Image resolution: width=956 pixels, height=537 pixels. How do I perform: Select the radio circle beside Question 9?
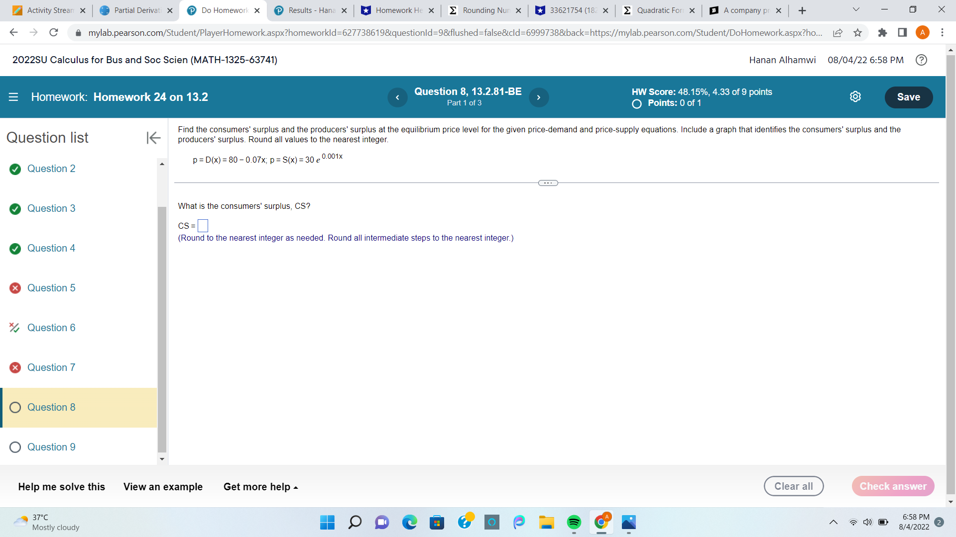tap(15, 447)
